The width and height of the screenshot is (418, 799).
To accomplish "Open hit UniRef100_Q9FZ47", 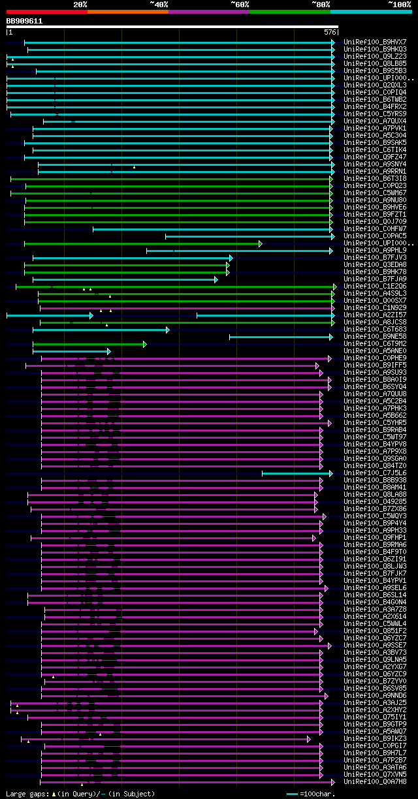I will 376,157.
